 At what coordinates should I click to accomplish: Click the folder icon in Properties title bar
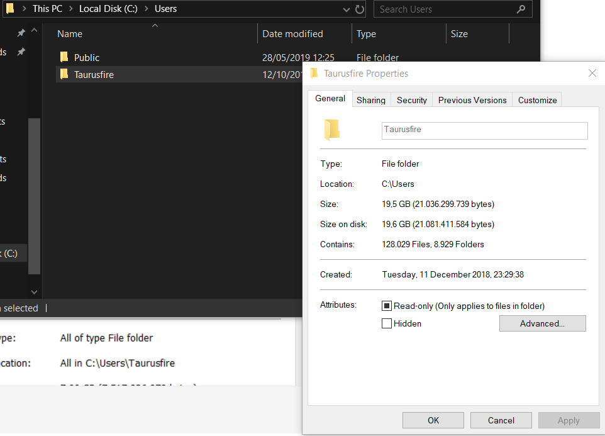(x=314, y=73)
